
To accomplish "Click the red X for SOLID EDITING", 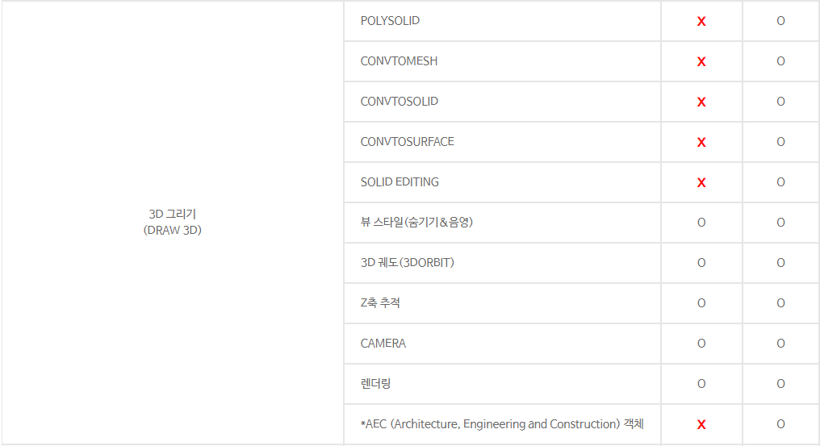I will 701,182.
